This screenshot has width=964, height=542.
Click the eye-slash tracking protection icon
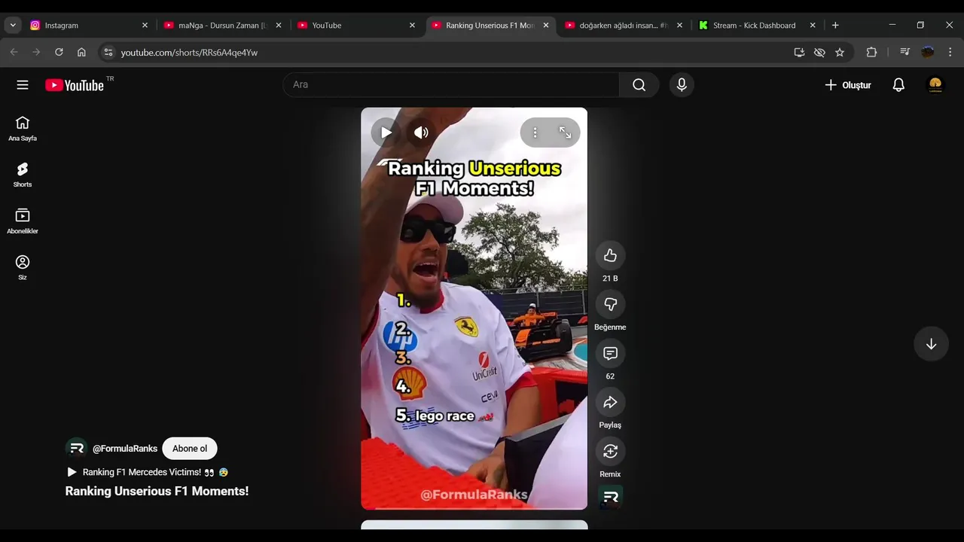(819, 52)
